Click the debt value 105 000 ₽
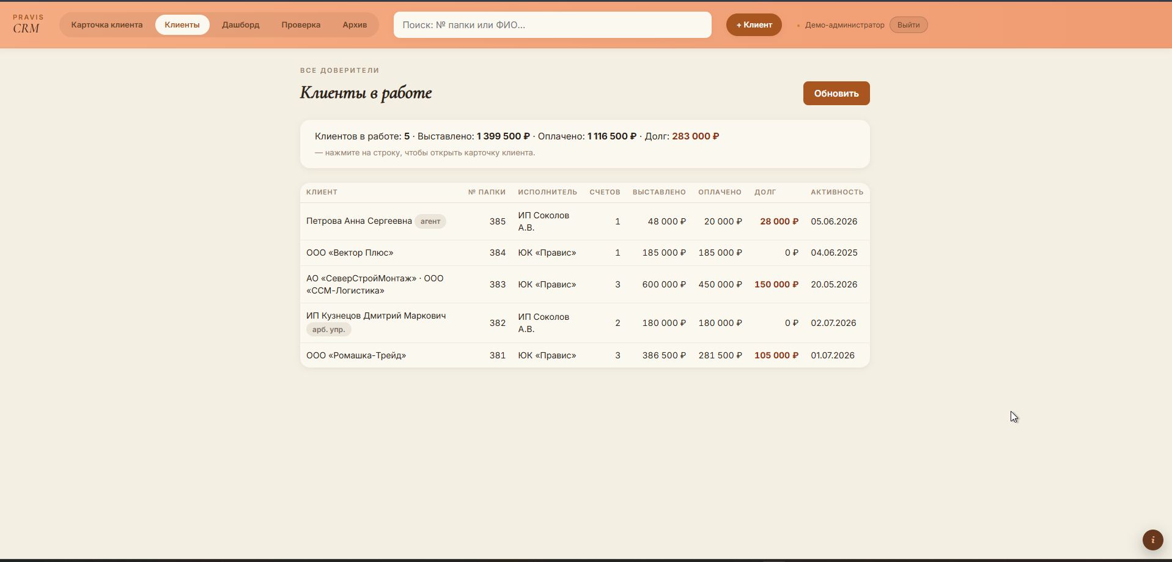This screenshot has width=1172, height=562. point(776,355)
